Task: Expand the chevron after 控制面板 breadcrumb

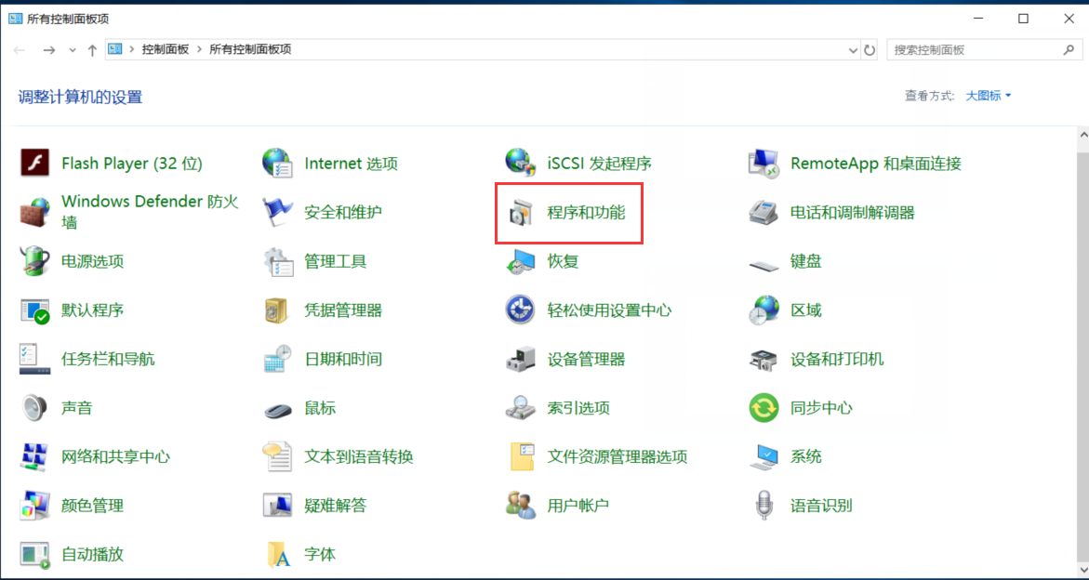Action: [x=199, y=50]
